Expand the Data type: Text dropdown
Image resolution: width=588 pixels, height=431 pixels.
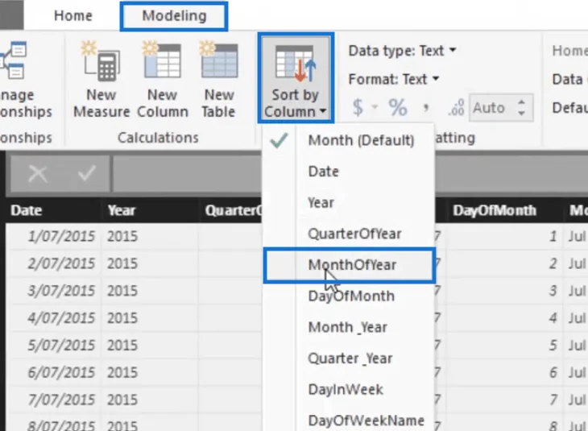click(x=402, y=51)
